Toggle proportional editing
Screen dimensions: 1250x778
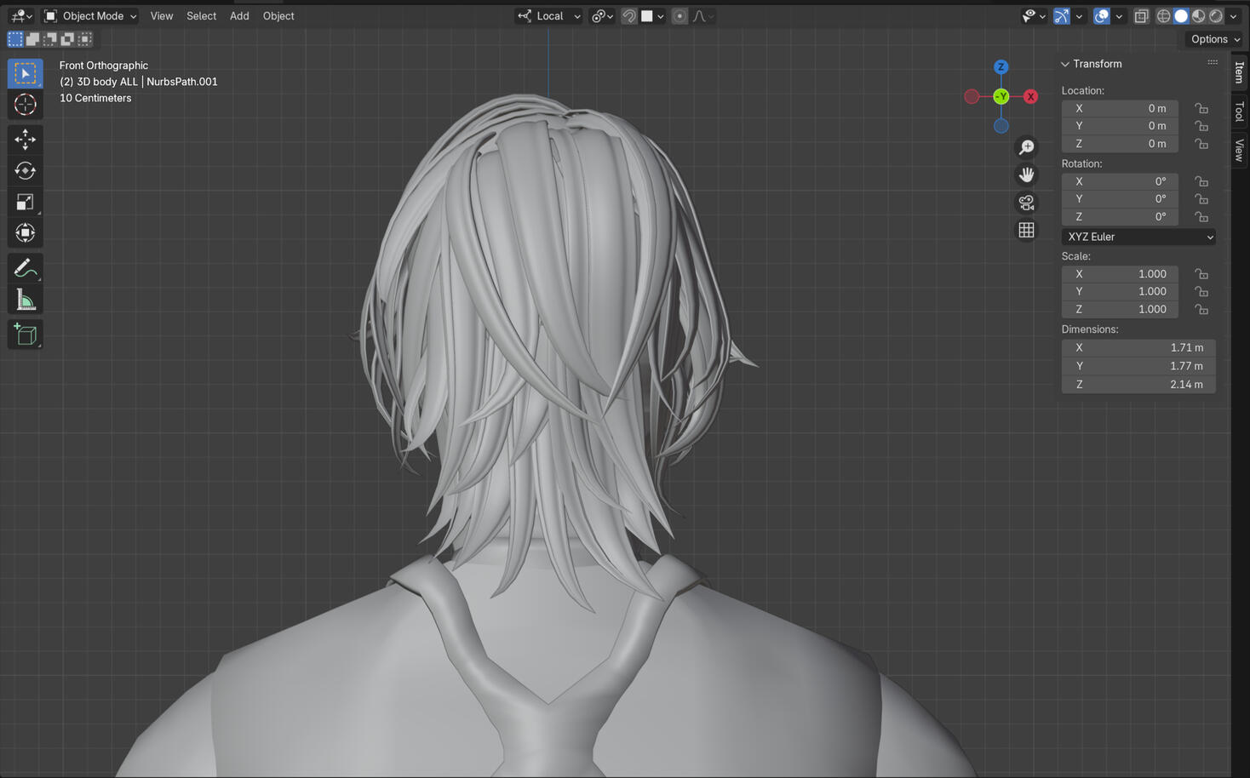pyautogui.click(x=679, y=16)
